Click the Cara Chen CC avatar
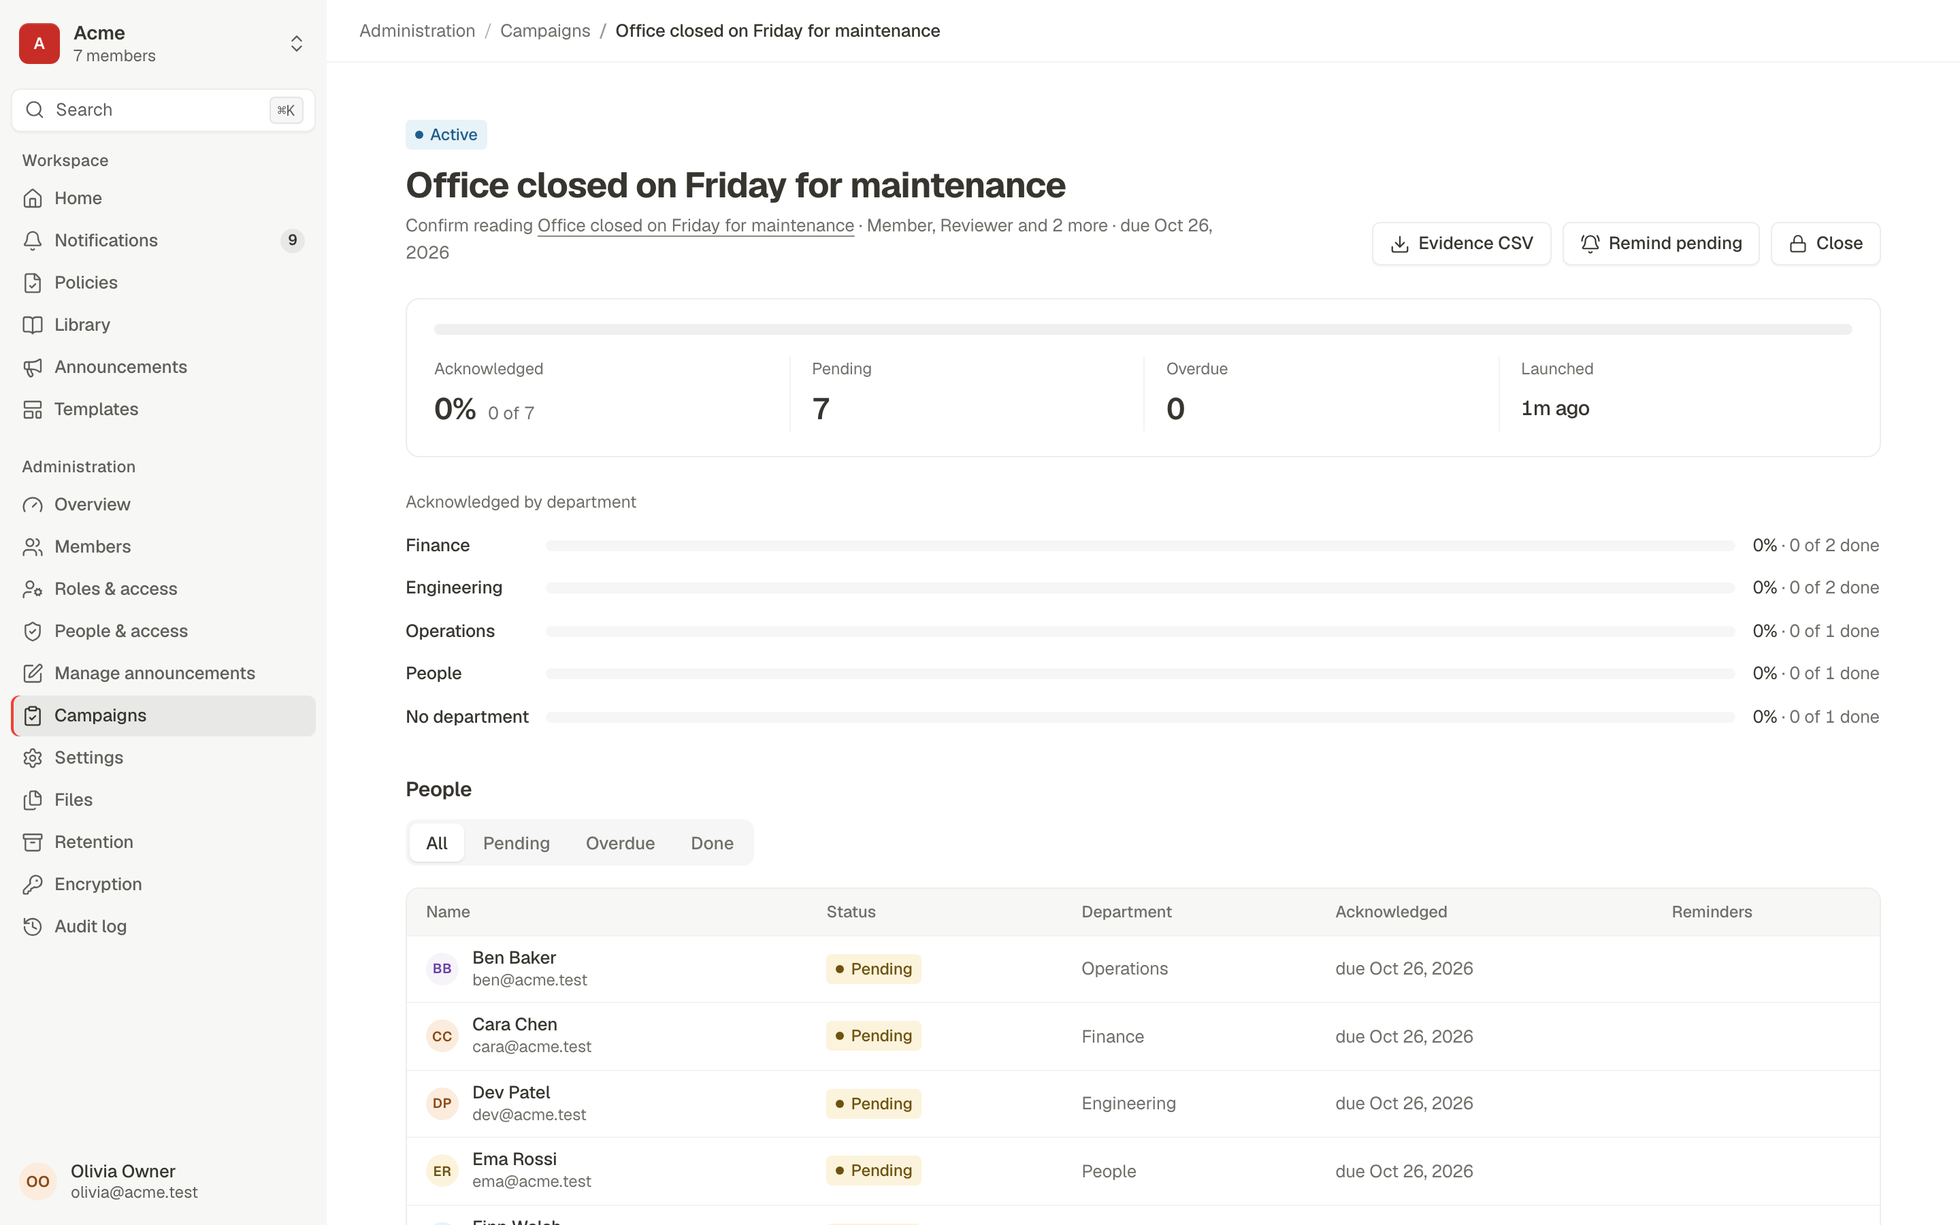Screen dimensions: 1960x1225 point(442,1035)
